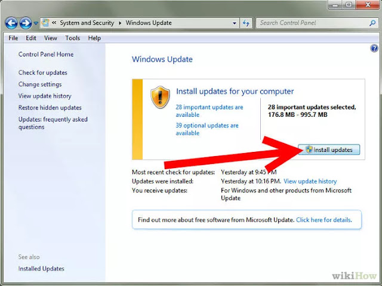Viewport: 382px width, 286px height.
Task: Click here for details about Microsoft Update
Action: [x=324, y=220]
